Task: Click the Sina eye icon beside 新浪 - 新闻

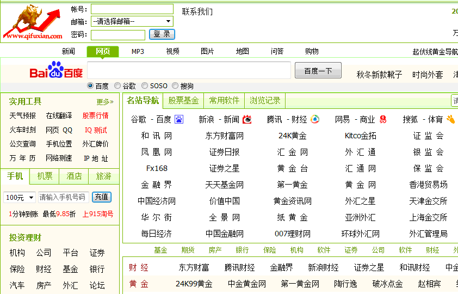Action: (247, 120)
